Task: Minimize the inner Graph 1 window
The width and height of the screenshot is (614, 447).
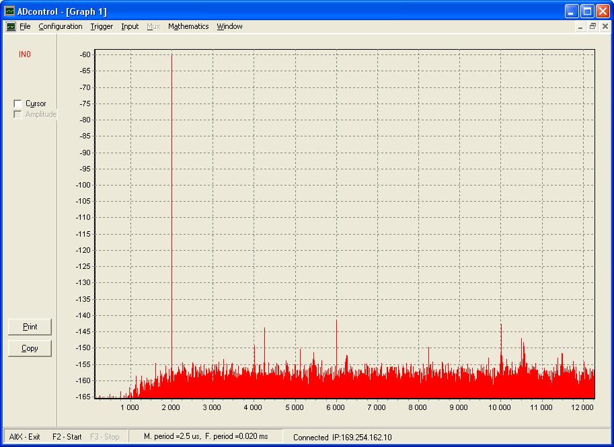Action: (x=580, y=26)
